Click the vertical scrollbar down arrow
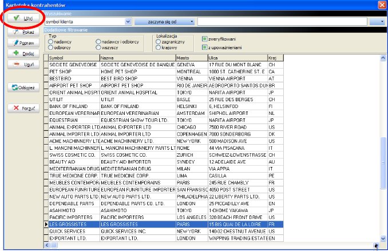This screenshot has height=251, width=388. point(383,238)
